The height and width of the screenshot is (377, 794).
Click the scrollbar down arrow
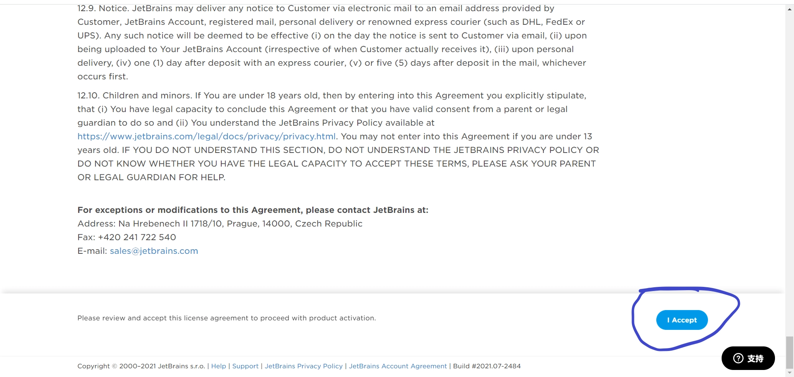pyautogui.click(x=789, y=373)
